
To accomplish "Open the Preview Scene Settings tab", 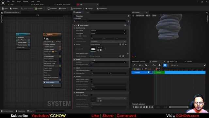I will (x=139, y=62).
